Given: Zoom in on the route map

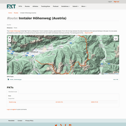Looking at the screenshot, I should pos(9,38).
